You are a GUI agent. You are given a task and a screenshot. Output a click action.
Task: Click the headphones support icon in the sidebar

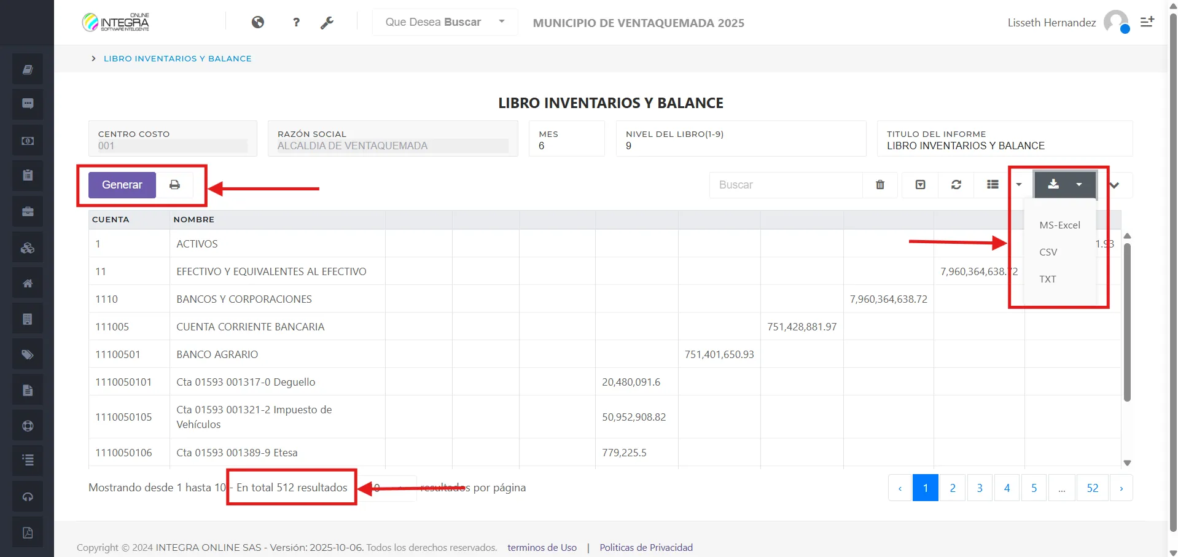(27, 496)
